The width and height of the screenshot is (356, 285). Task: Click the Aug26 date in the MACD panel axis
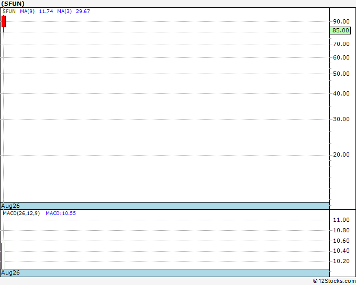click(x=10, y=272)
